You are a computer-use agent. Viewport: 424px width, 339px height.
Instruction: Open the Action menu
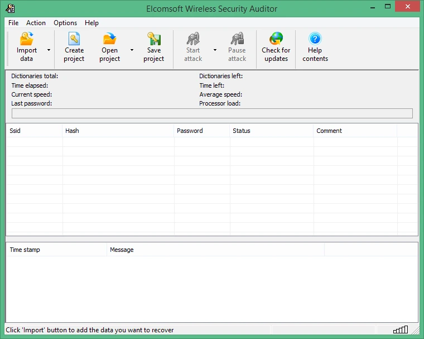(36, 23)
